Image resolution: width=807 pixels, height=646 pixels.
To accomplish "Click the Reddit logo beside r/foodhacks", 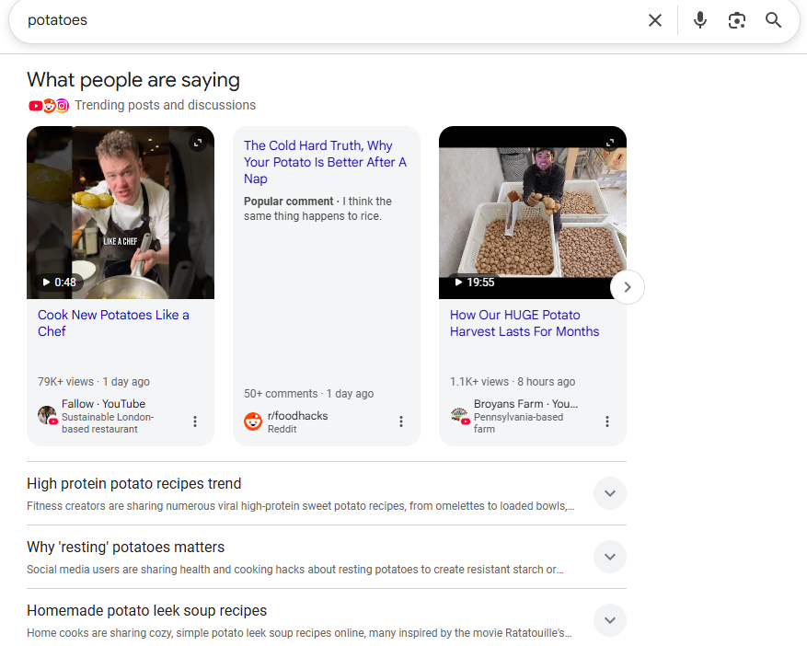I will click(x=253, y=421).
